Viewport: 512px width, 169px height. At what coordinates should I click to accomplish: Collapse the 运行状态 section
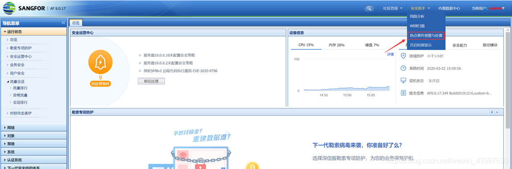(33, 32)
